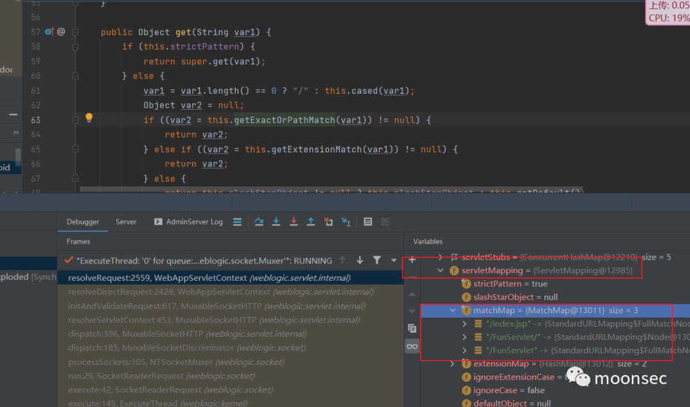Screen dimensions: 690x407
Task: Select the resolveDirectRequest:2428 stack frame
Action: pos(231,292)
